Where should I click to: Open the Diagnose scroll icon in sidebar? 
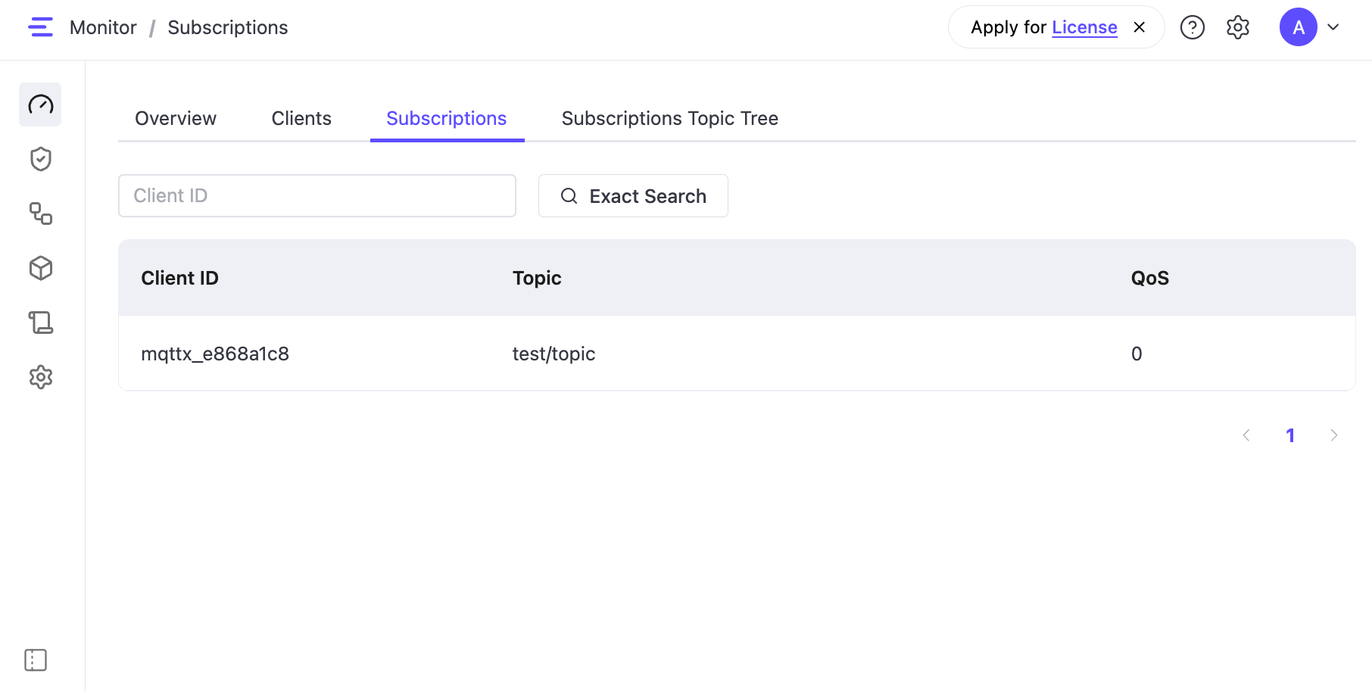tap(40, 323)
